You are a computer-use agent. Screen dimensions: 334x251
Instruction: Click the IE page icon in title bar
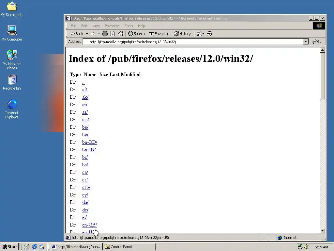pos(68,18)
